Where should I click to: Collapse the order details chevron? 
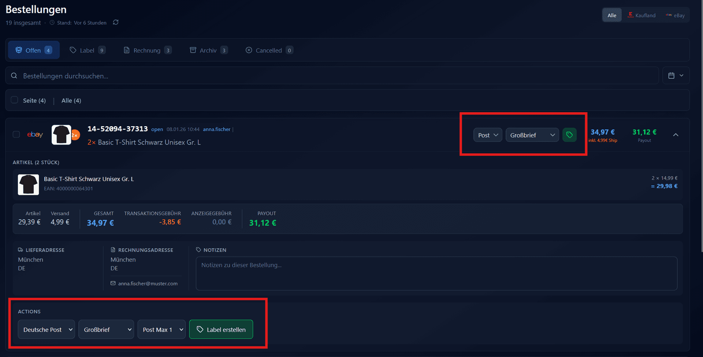pos(676,135)
